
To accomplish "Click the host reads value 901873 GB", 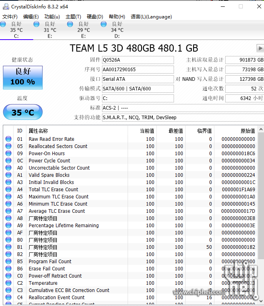I will [x=245, y=60].
